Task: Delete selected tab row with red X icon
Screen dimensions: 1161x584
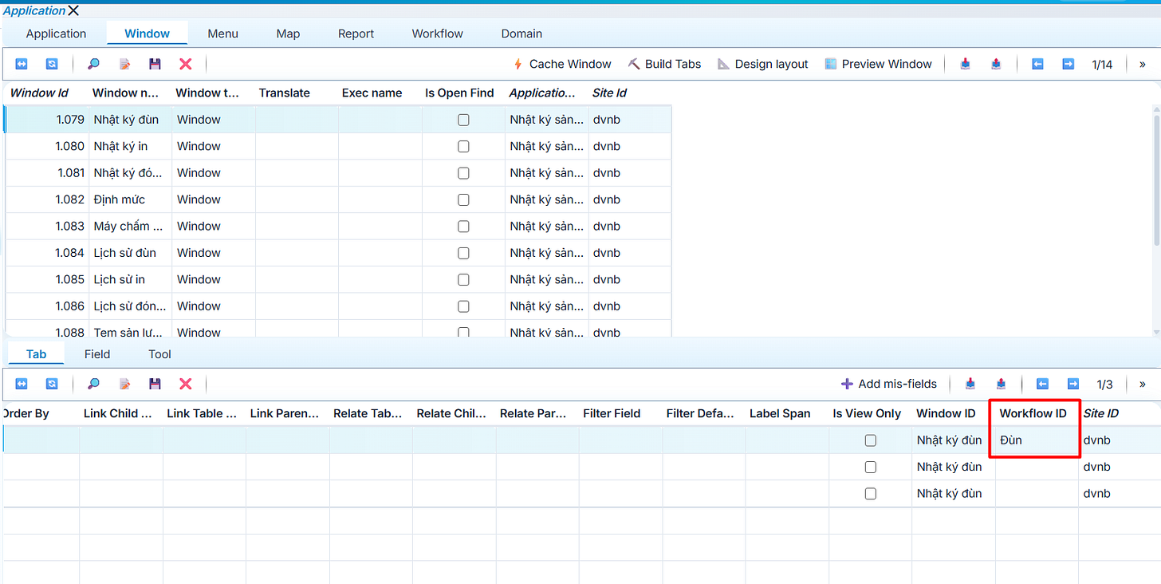Action: tap(185, 384)
